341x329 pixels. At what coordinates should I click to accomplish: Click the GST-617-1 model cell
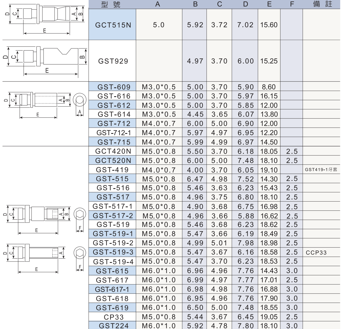tap(112, 289)
